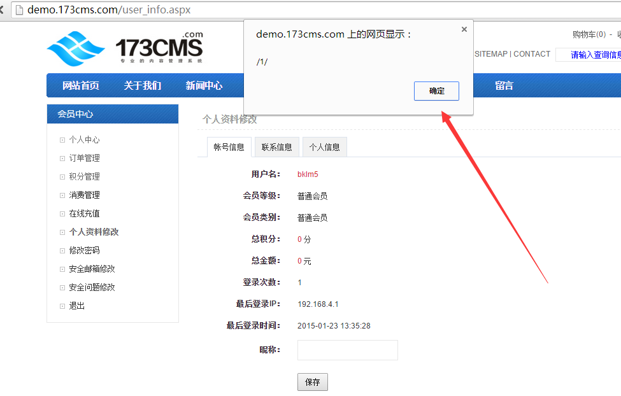Click the IP value 192.168.4.1
The image size is (621, 396).
coord(318,304)
